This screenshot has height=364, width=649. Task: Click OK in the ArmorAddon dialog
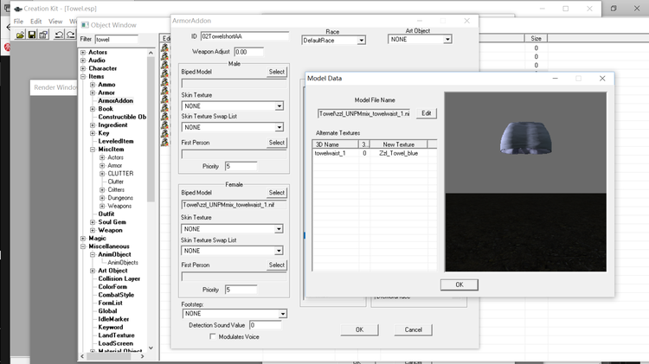click(359, 329)
